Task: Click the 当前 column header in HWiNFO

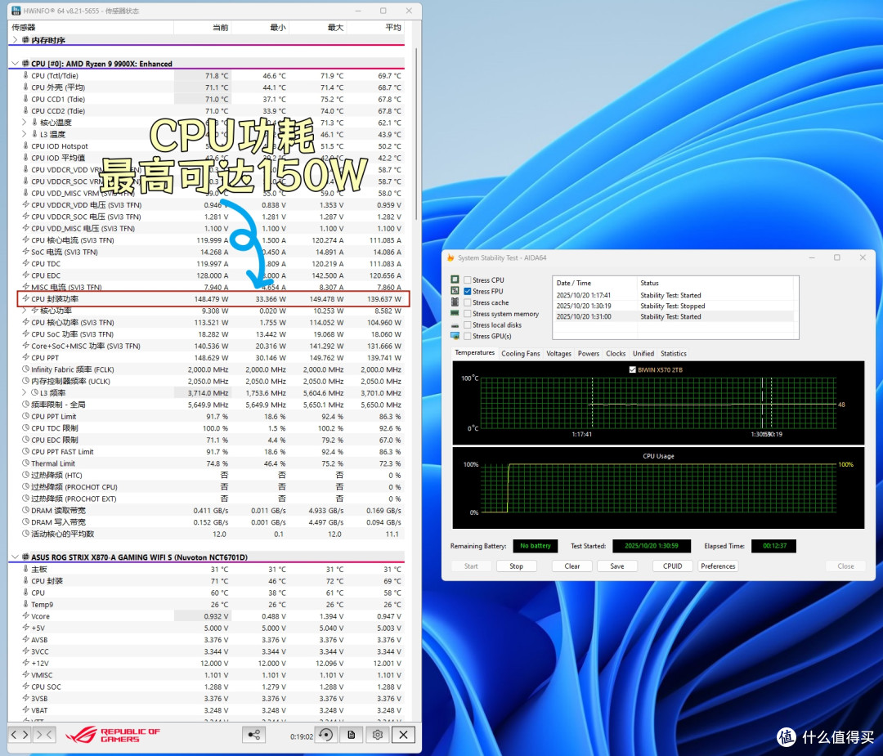Action: coord(202,27)
